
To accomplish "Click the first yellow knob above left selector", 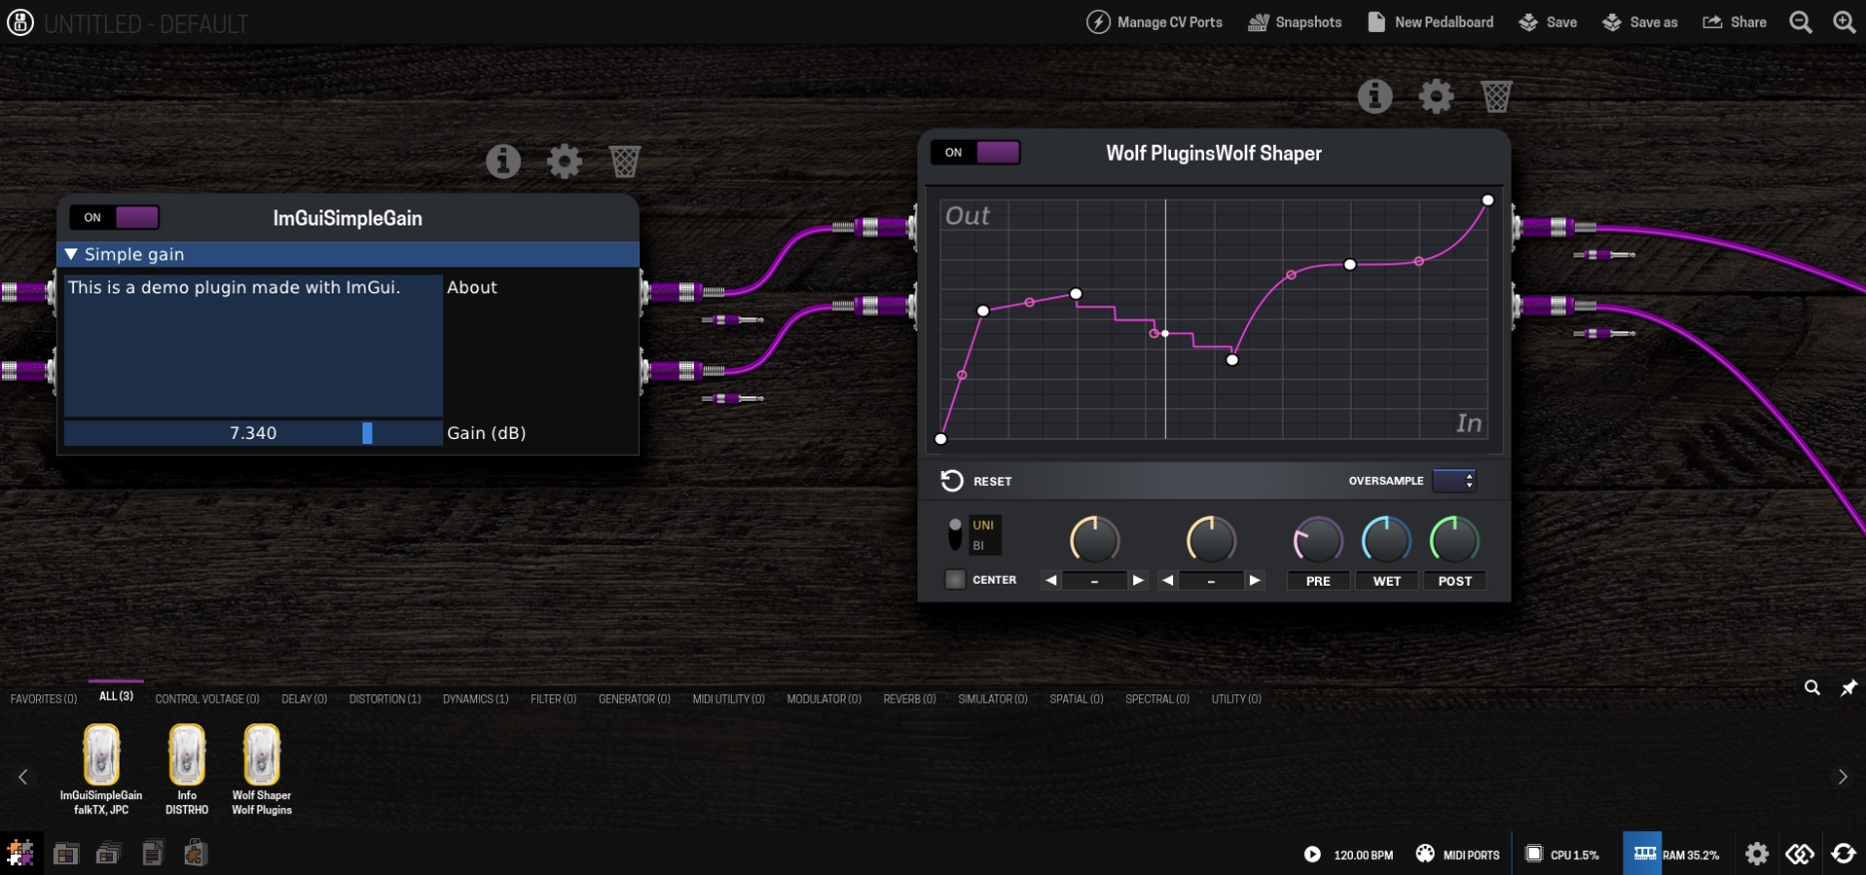I will [1094, 542].
